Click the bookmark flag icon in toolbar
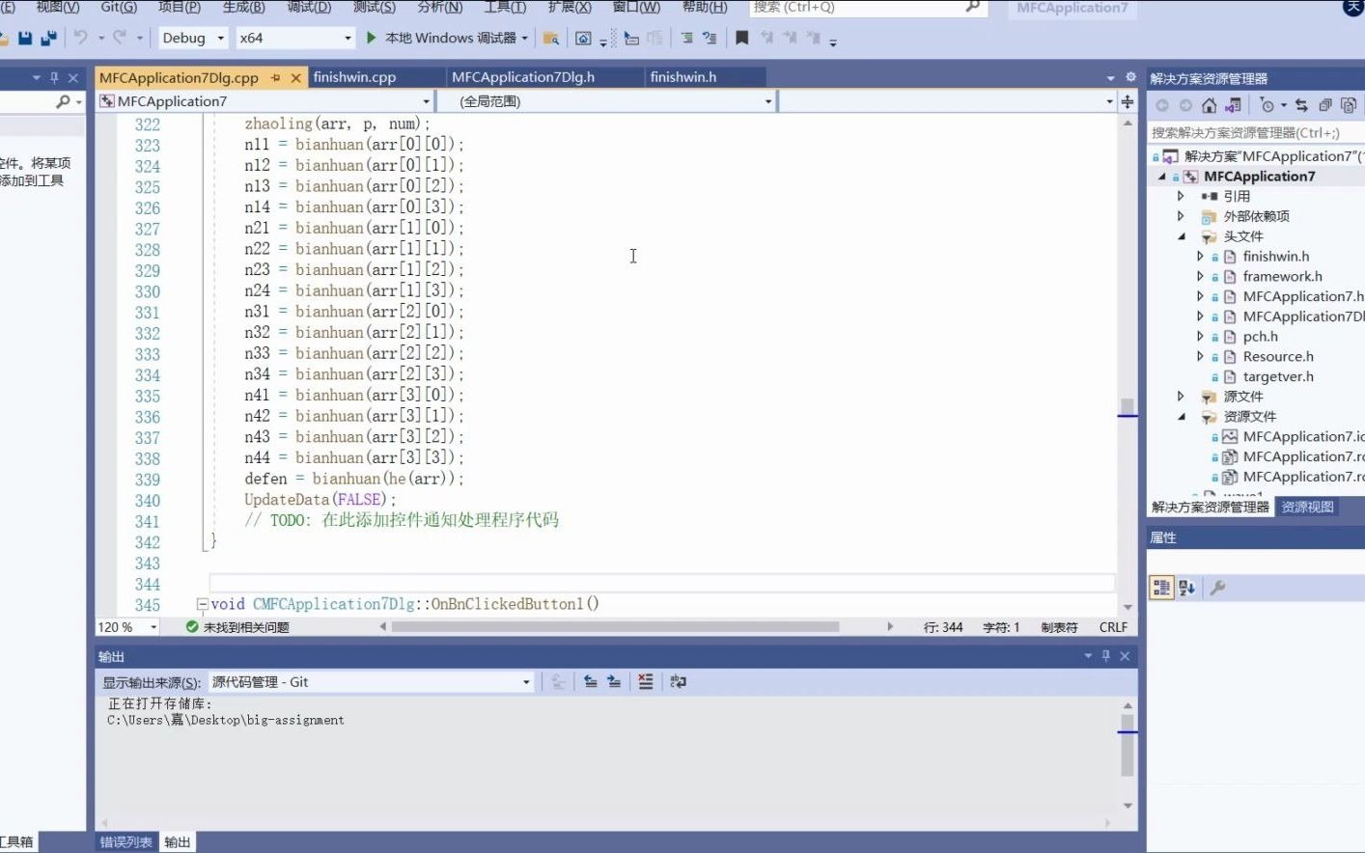The width and height of the screenshot is (1365, 853). click(x=741, y=38)
